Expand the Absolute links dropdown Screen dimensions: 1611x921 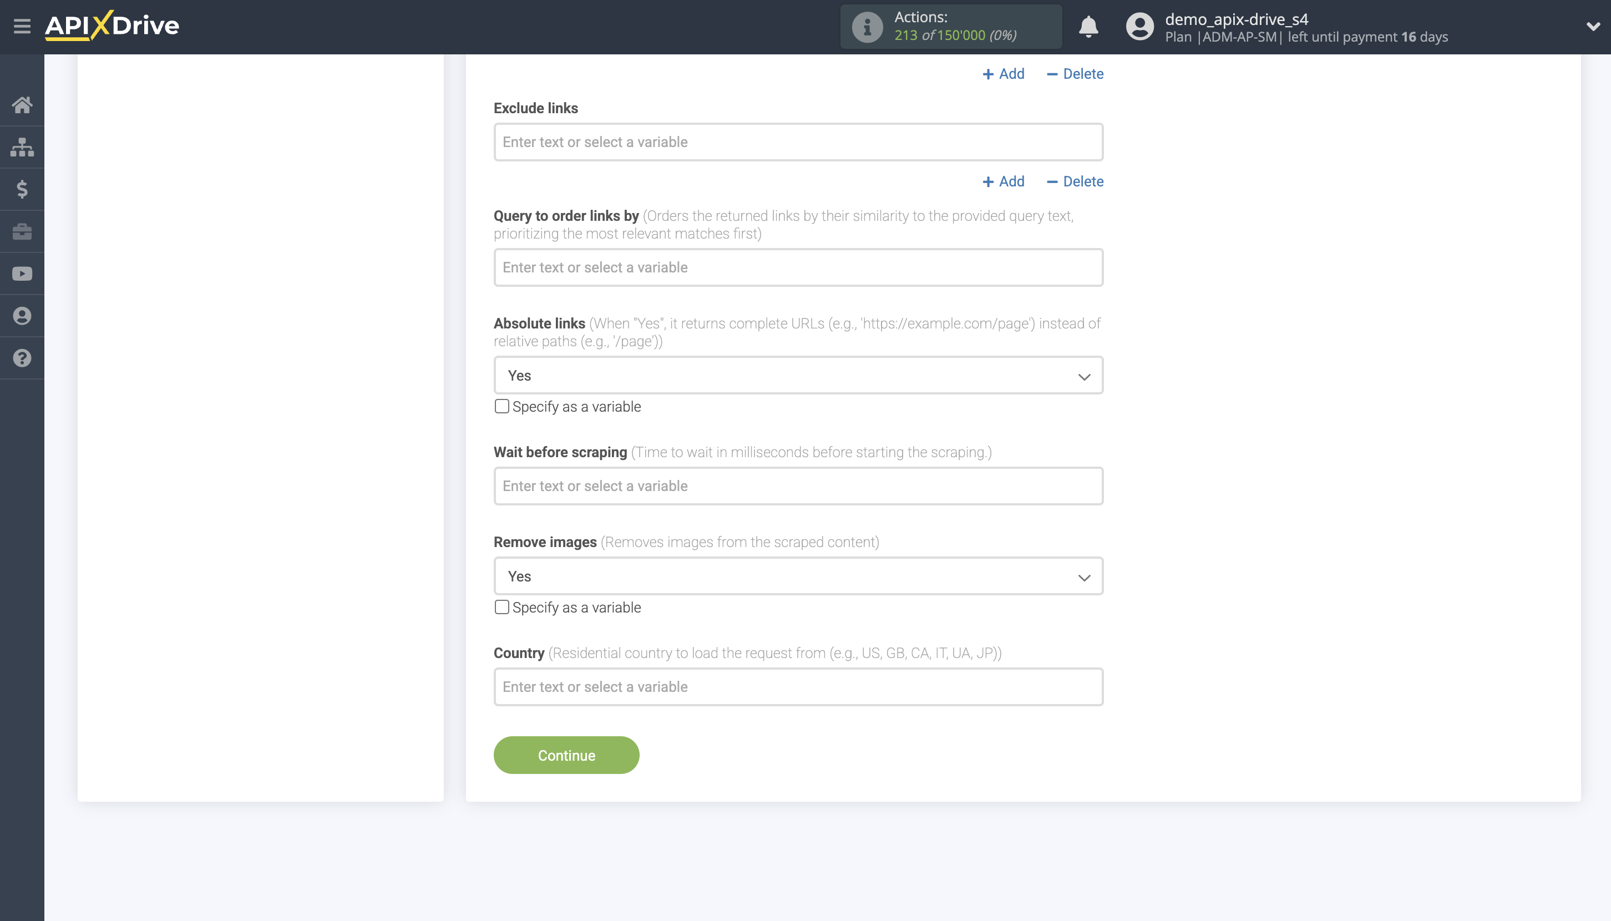point(798,376)
